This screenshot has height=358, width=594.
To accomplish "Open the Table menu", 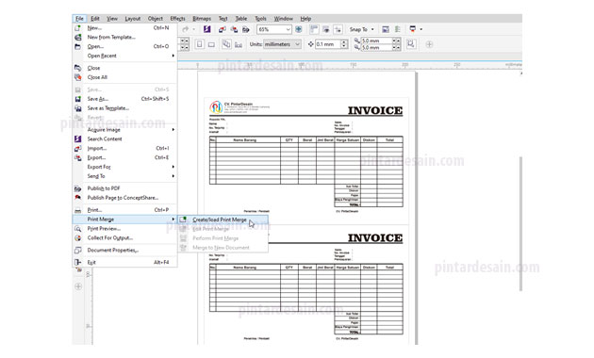I will [241, 19].
